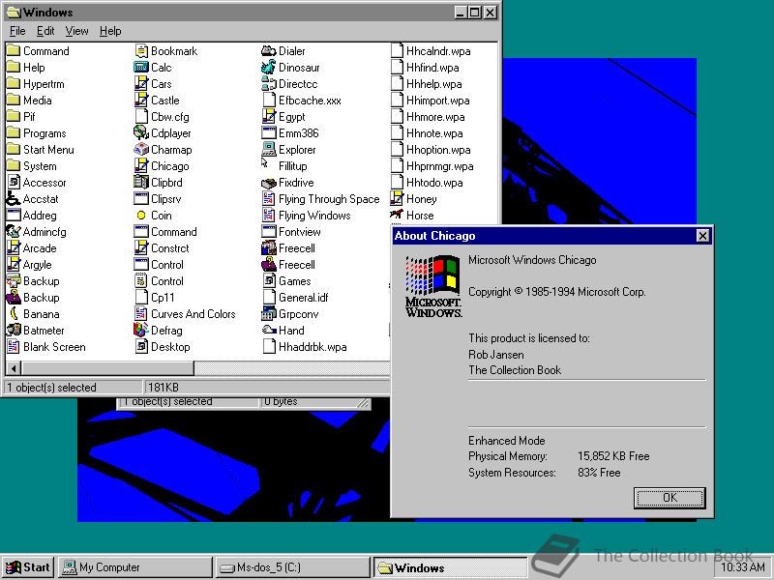Select the Explorer icon
The height and width of the screenshot is (580, 774).
tap(269, 150)
